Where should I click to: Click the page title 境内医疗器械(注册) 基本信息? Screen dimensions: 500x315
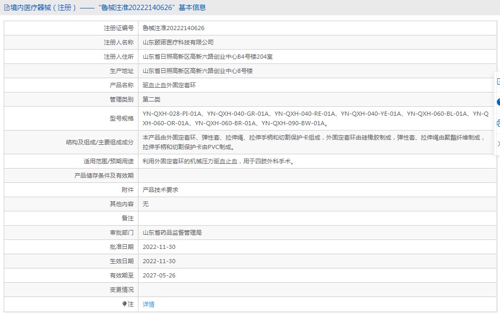click(108, 7)
